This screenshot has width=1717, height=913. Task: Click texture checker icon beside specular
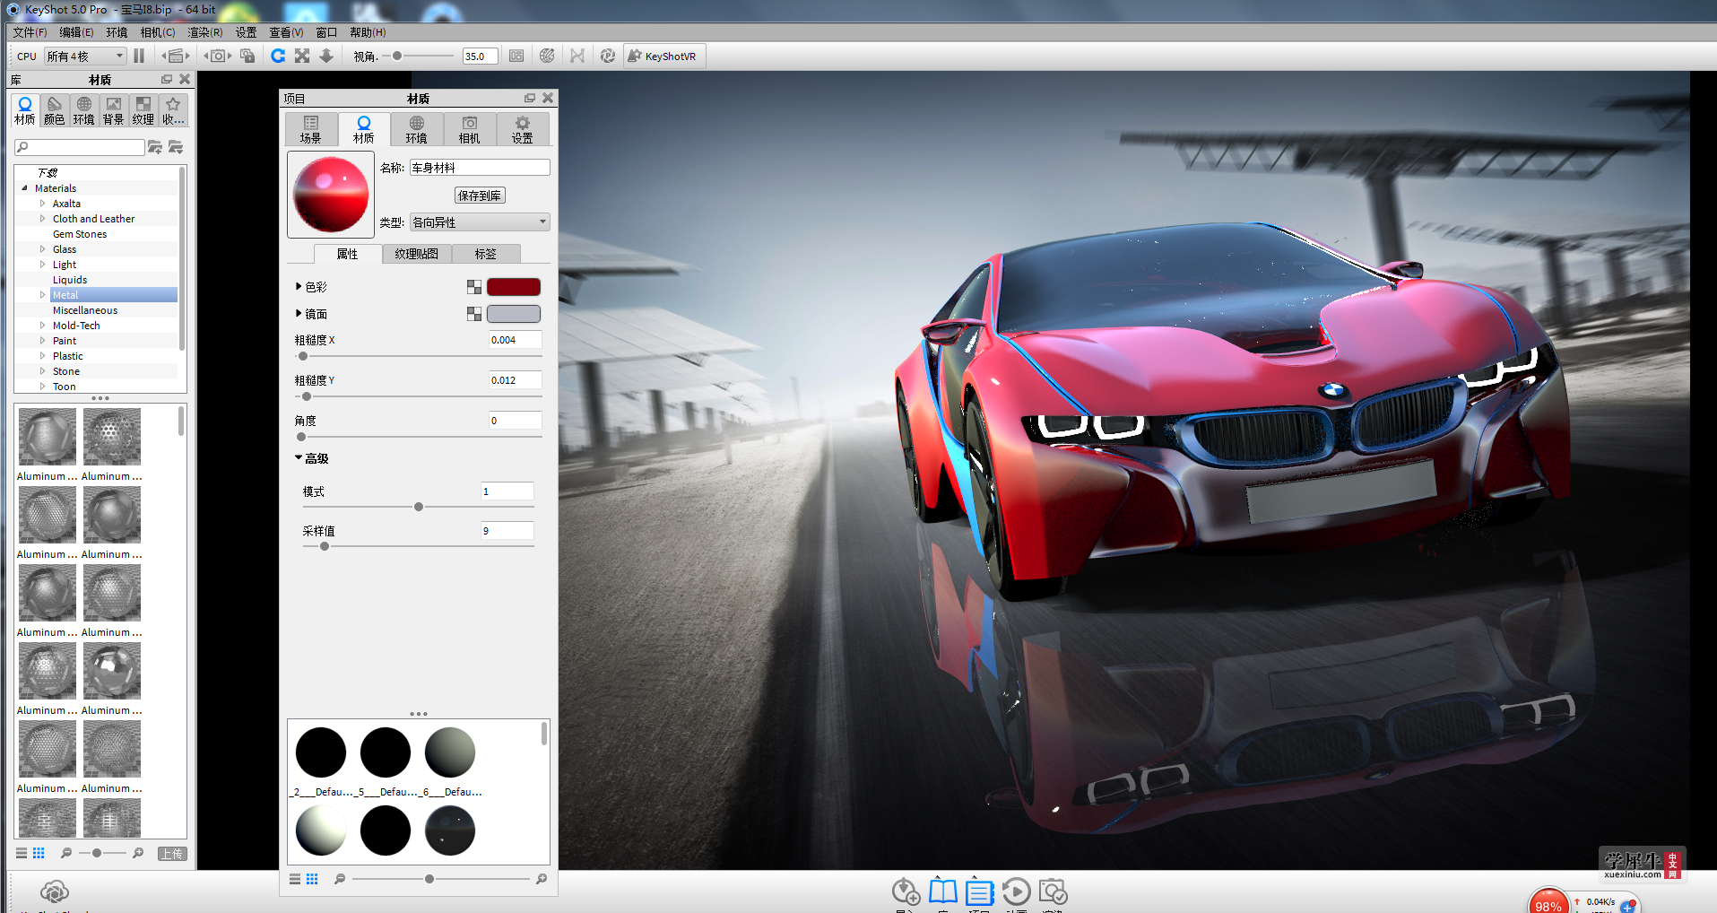tap(474, 314)
